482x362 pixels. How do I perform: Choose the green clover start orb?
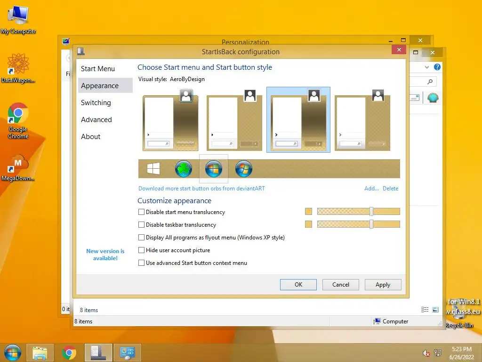pos(184,169)
